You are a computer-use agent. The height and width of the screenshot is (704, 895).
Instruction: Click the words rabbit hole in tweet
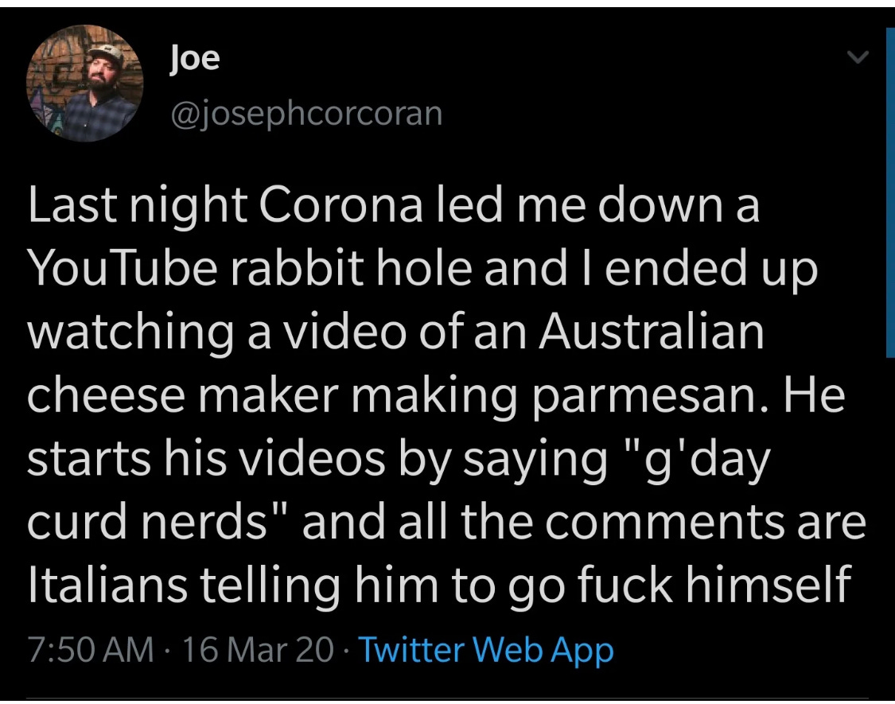[x=352, y=268]
